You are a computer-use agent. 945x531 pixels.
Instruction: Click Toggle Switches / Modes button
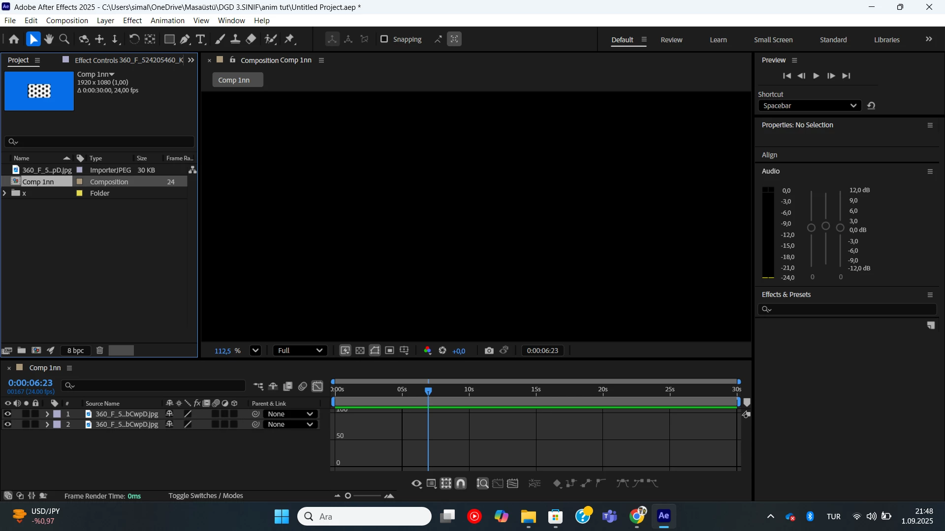pos(206,496)
